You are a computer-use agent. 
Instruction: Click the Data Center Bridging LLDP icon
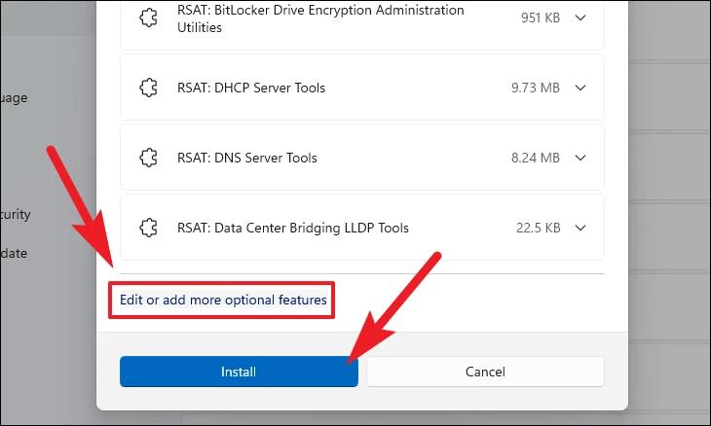coord(148,228)
